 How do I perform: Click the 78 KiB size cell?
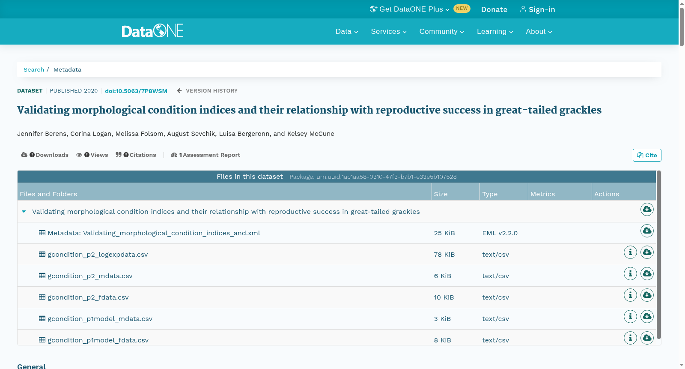(x=444, y=254)
